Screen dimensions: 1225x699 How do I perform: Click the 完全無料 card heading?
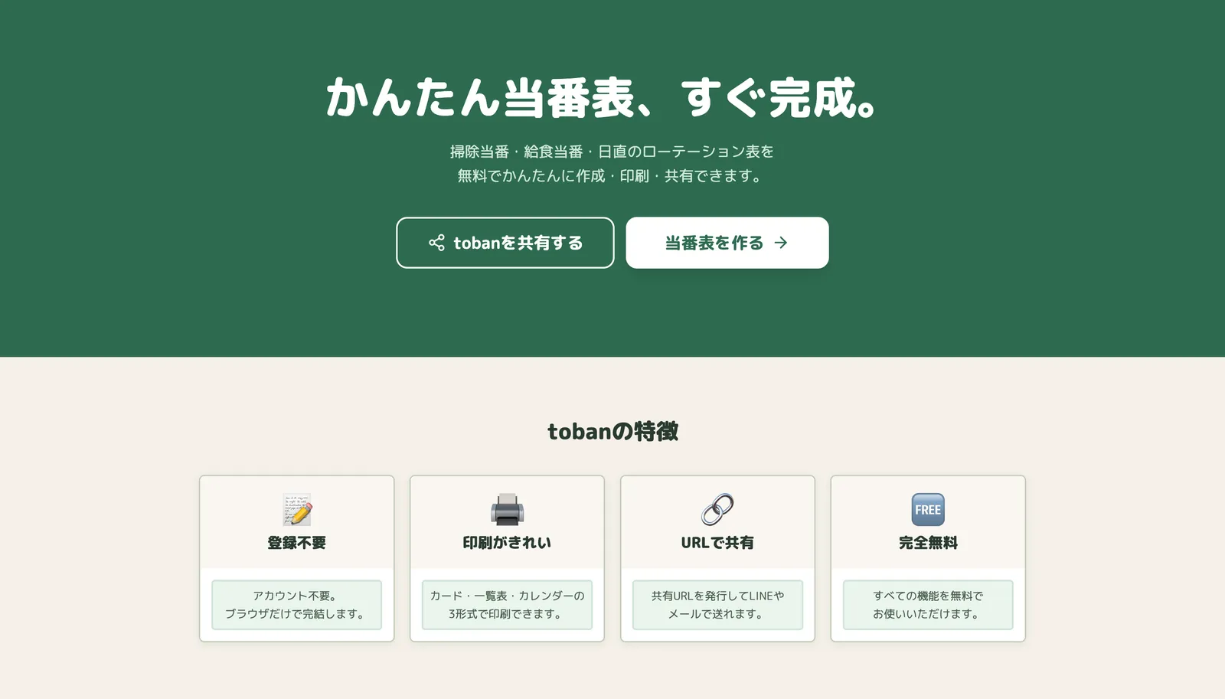pyautogui.click(x=928, y=543)
